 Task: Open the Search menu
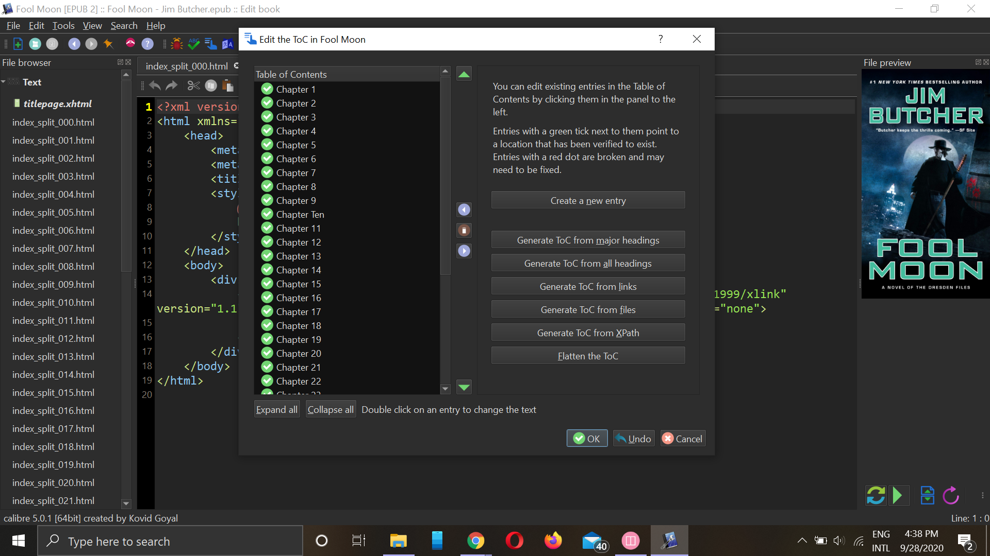[124, 26]
